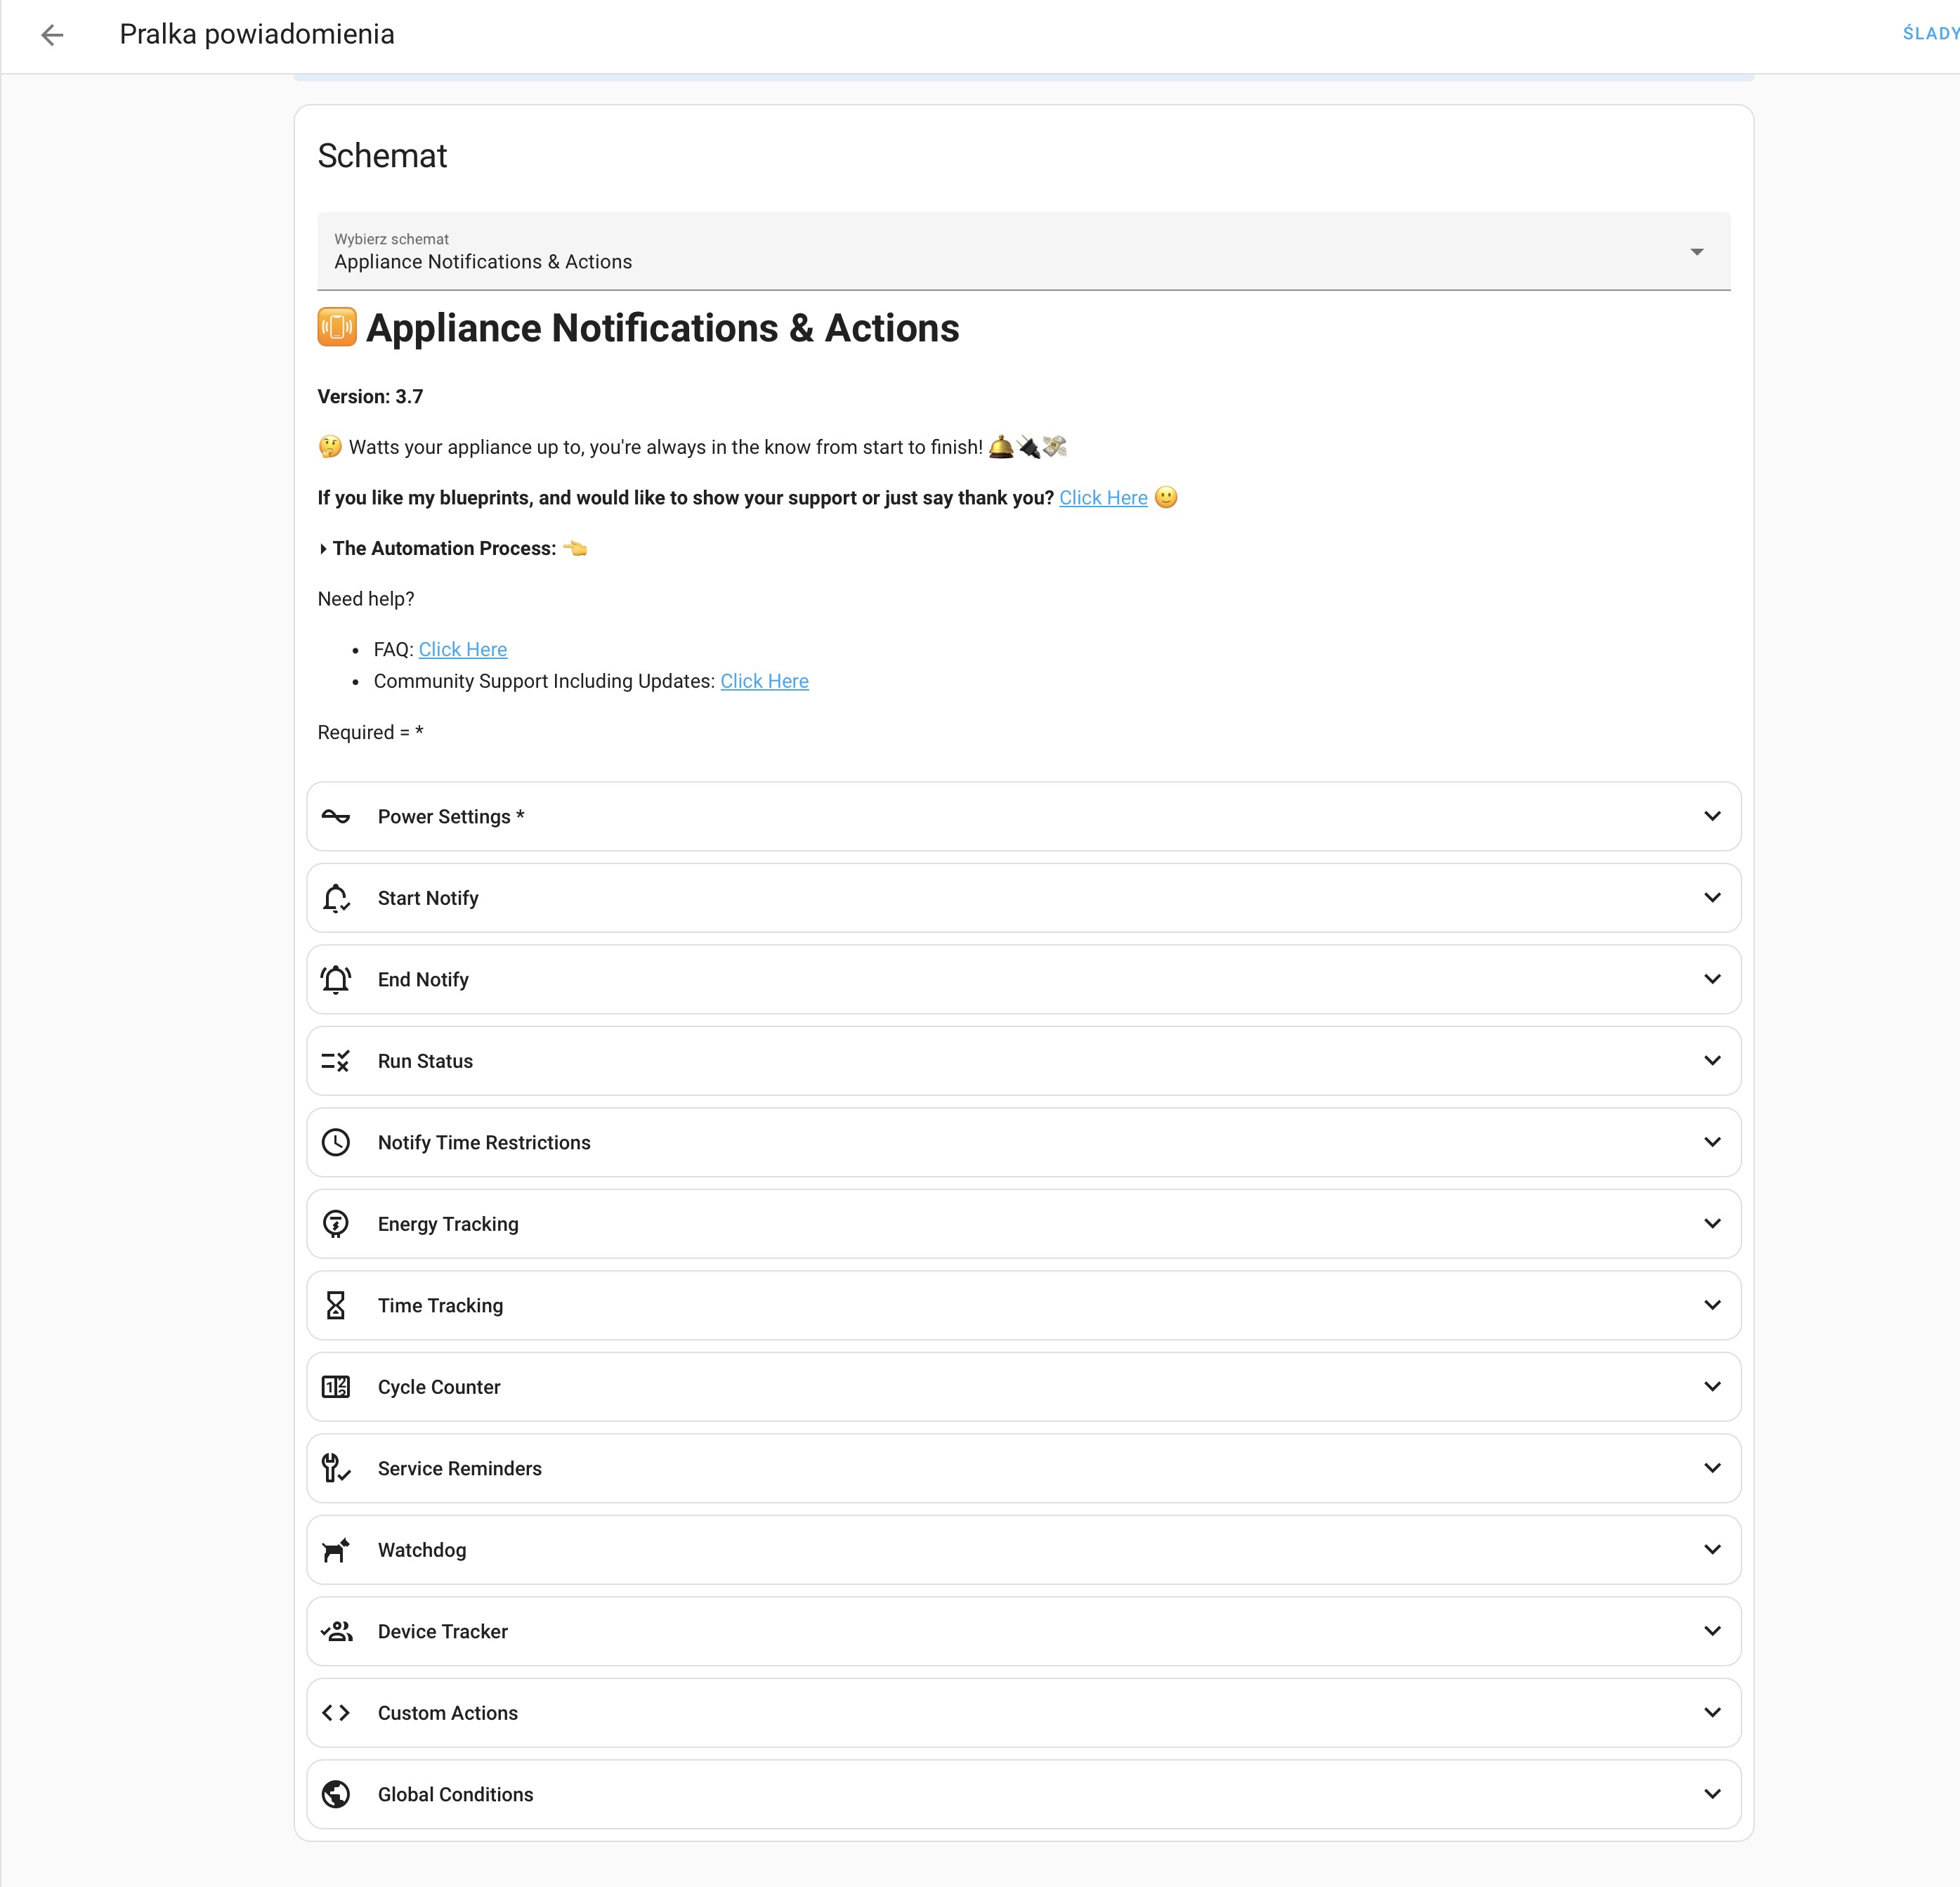The height and width of the screenshot is (1887, 1960).
Task: Click the Required = * note
Action: (370, 732)
